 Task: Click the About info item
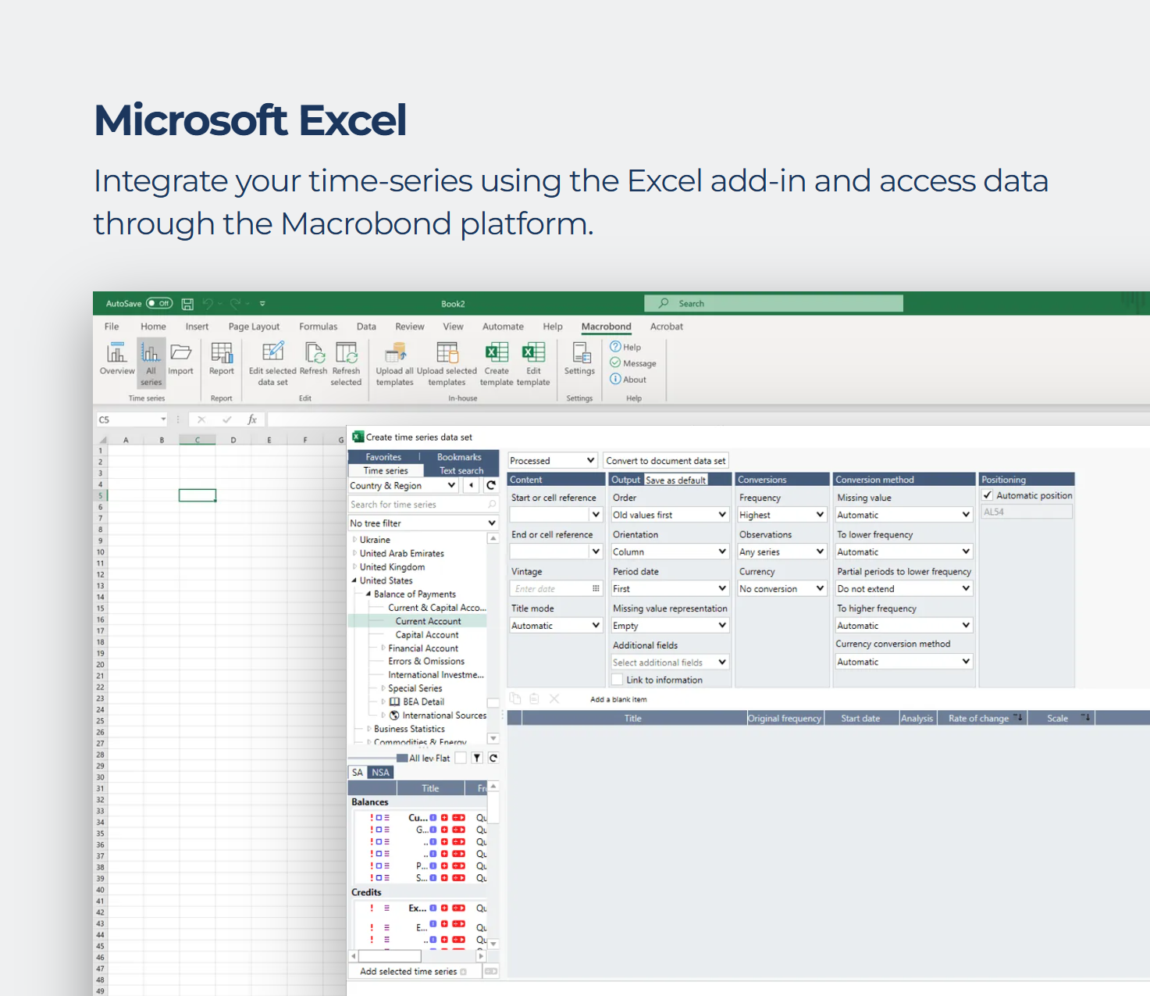coord(628,380)
